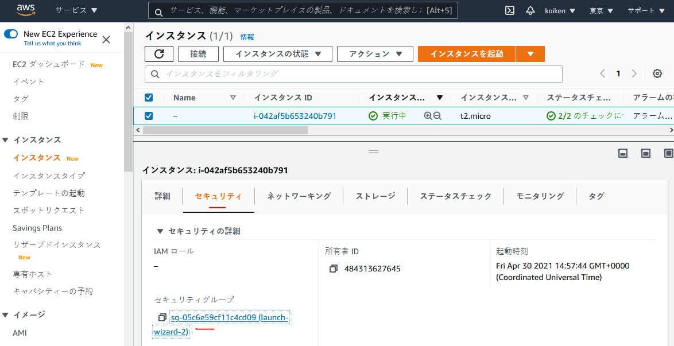
Task: Refresh the instances list
Action: [x=158, y=53]
